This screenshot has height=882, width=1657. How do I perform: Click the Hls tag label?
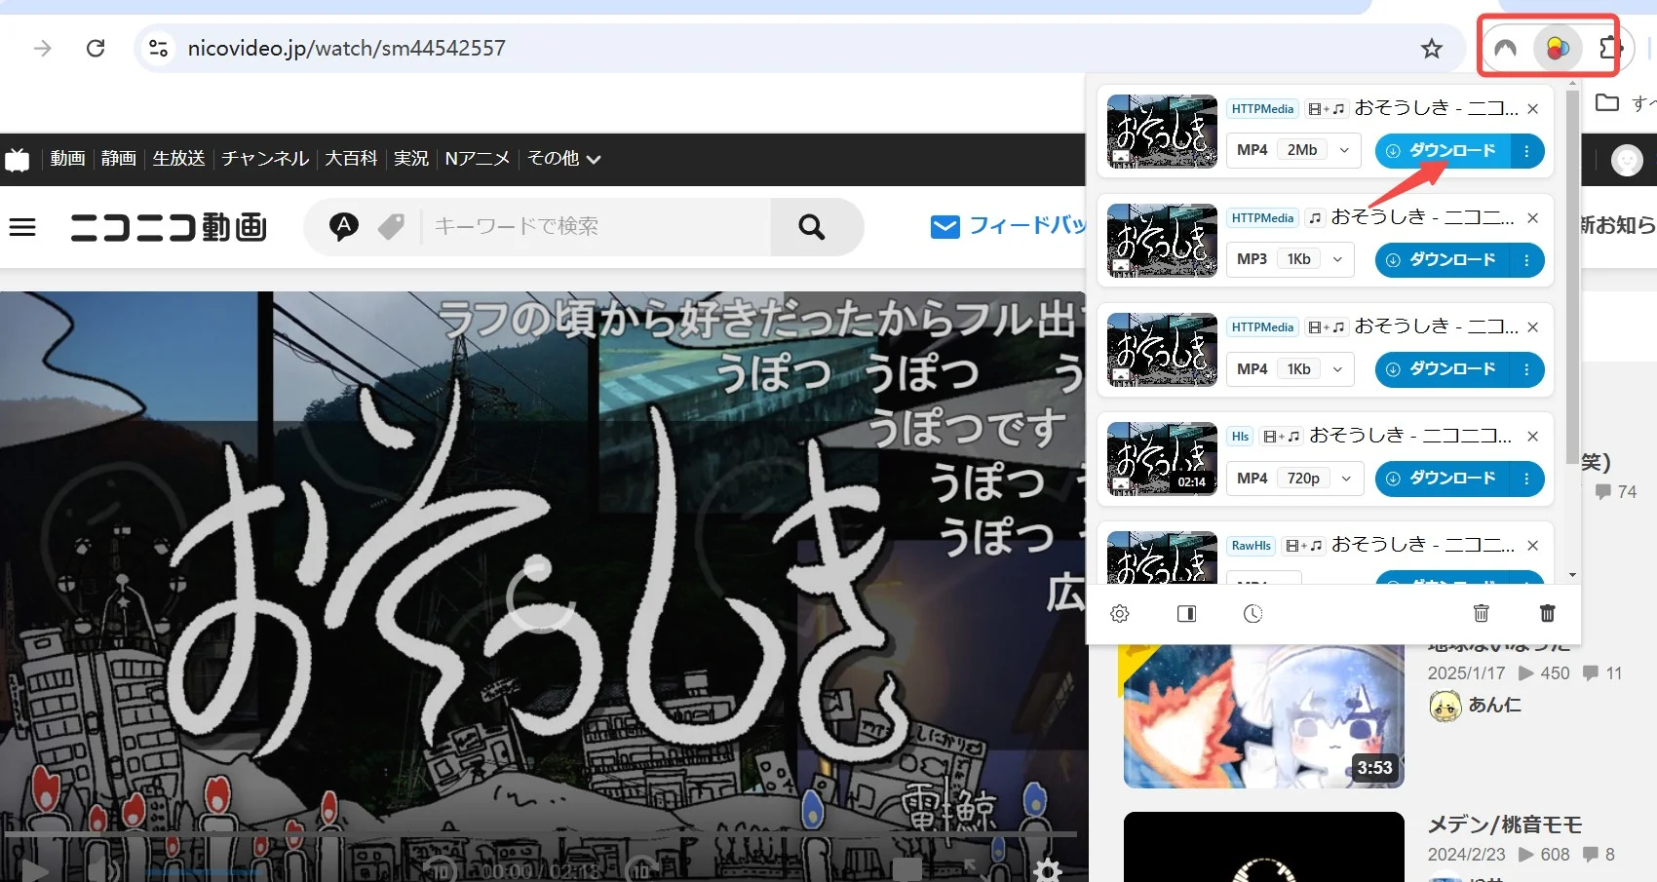tap(1240, 437)
